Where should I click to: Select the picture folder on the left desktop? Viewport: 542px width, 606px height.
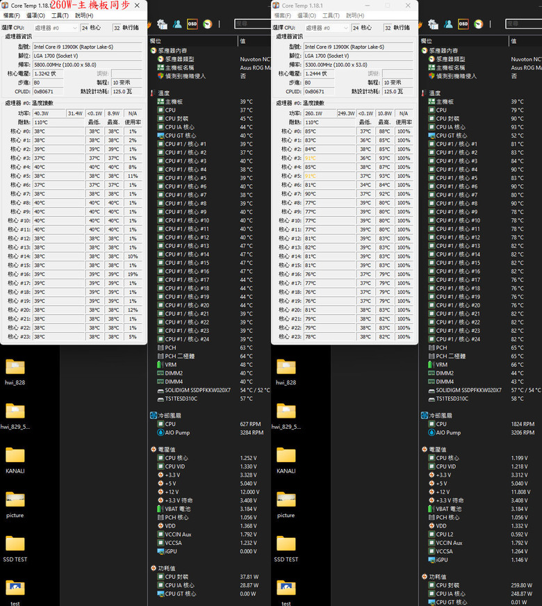[x=15, y=505]
